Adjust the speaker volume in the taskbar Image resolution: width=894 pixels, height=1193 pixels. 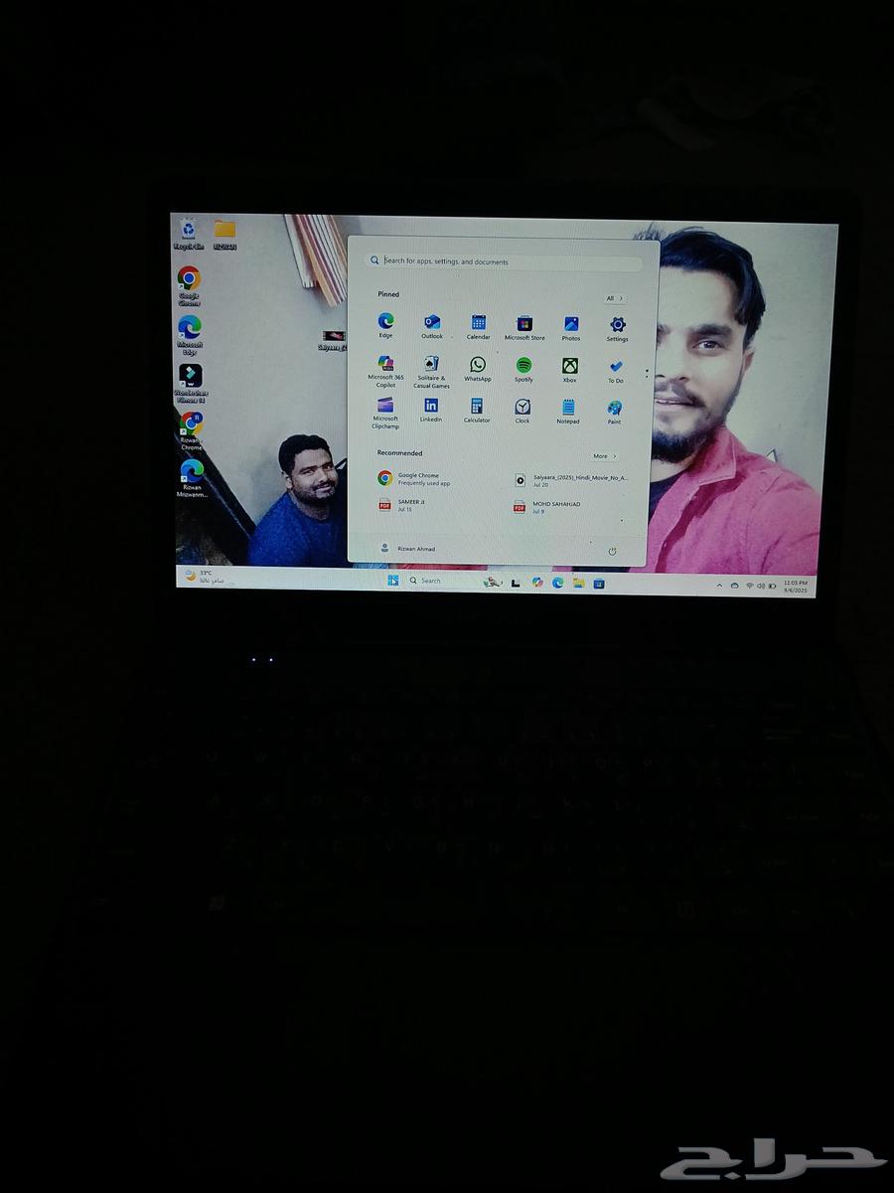click(x=763, y=587)
